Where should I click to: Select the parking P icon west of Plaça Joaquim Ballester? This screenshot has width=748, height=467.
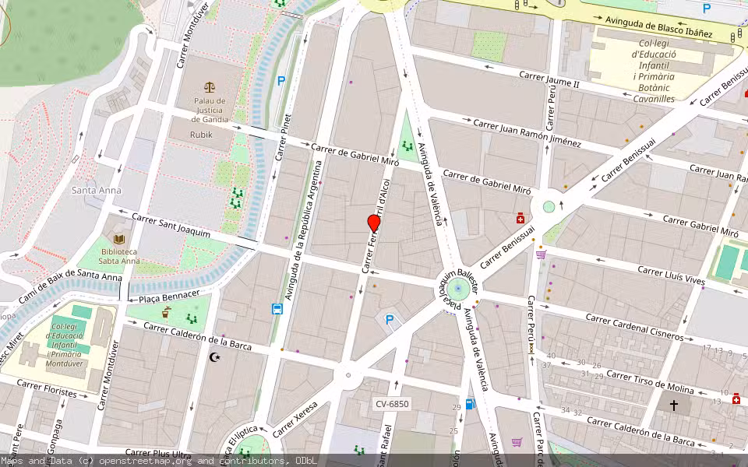coord(390,320)
